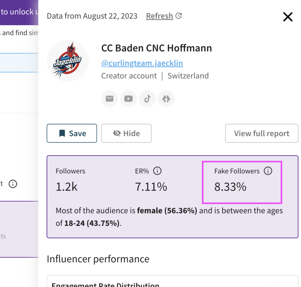View the Fake Followers info tooltip icon
Screen dimensions: 301x287
268,171
